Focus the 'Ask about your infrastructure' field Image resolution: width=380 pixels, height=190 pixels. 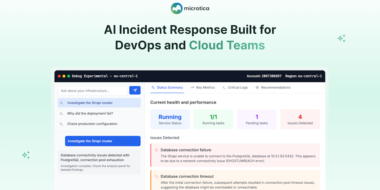[92, 91]
